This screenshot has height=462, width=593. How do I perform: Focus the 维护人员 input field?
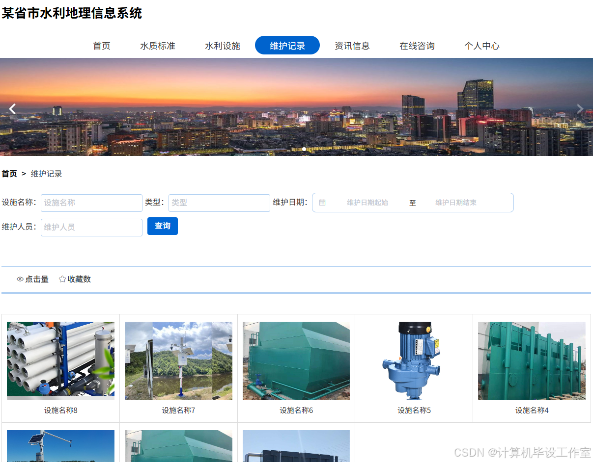point(91,228)
